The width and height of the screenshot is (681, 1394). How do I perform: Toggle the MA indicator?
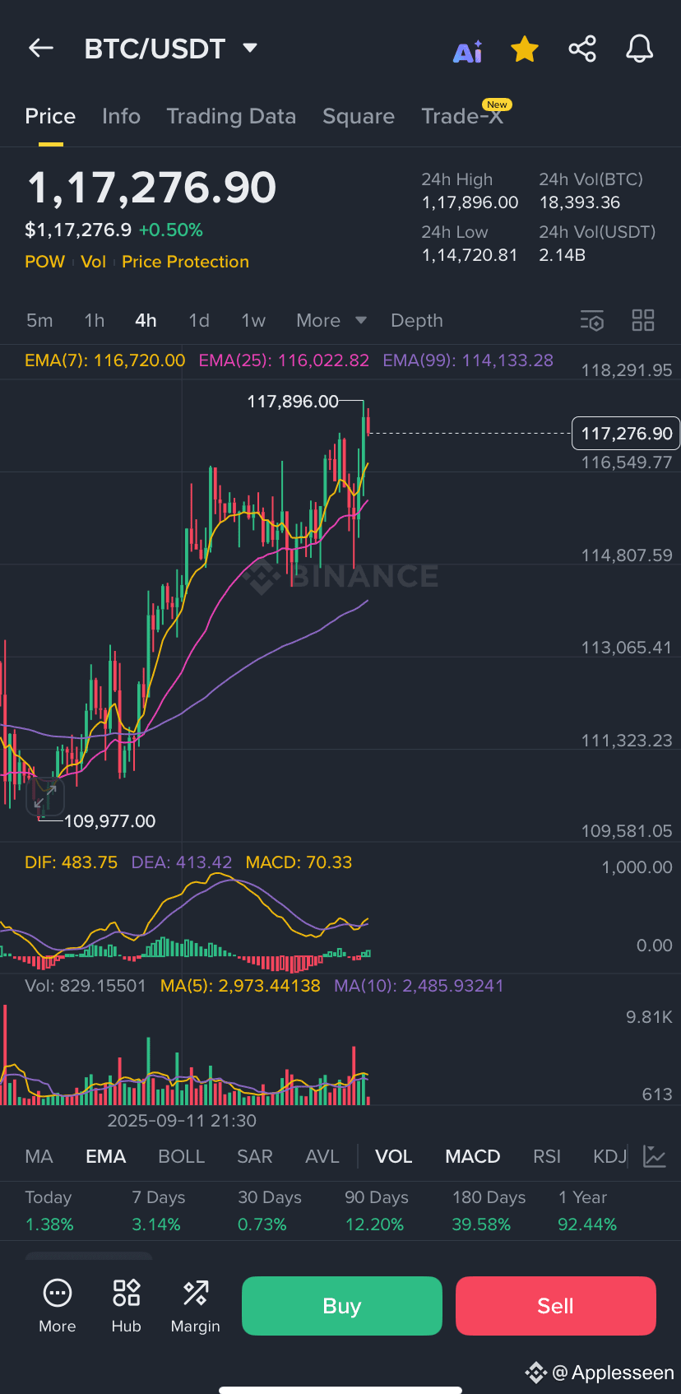point(39,1156)
